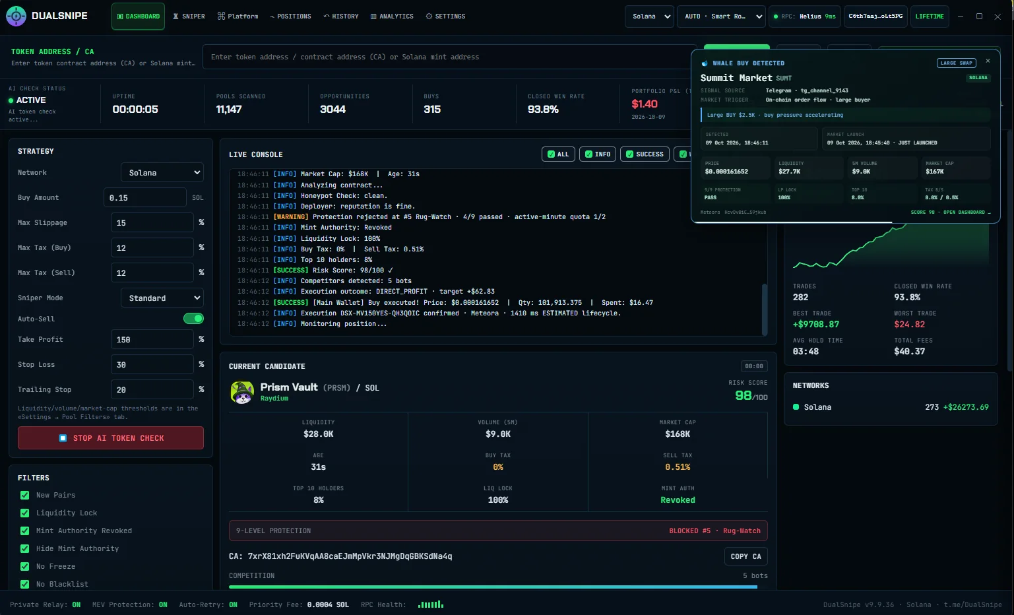The width and height of the screenshot is (1014, 615).
Task: Toggle the INFO console log filter
Action: tap(598, 154)
